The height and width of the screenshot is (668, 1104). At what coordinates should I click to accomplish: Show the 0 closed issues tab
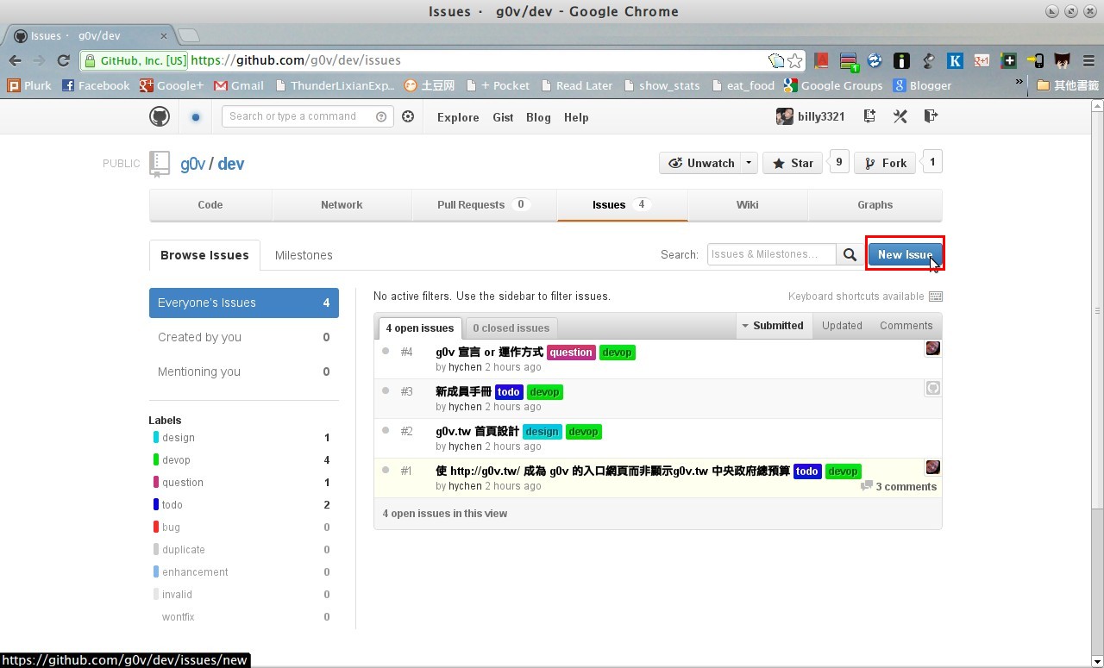(x=511, y=328)
